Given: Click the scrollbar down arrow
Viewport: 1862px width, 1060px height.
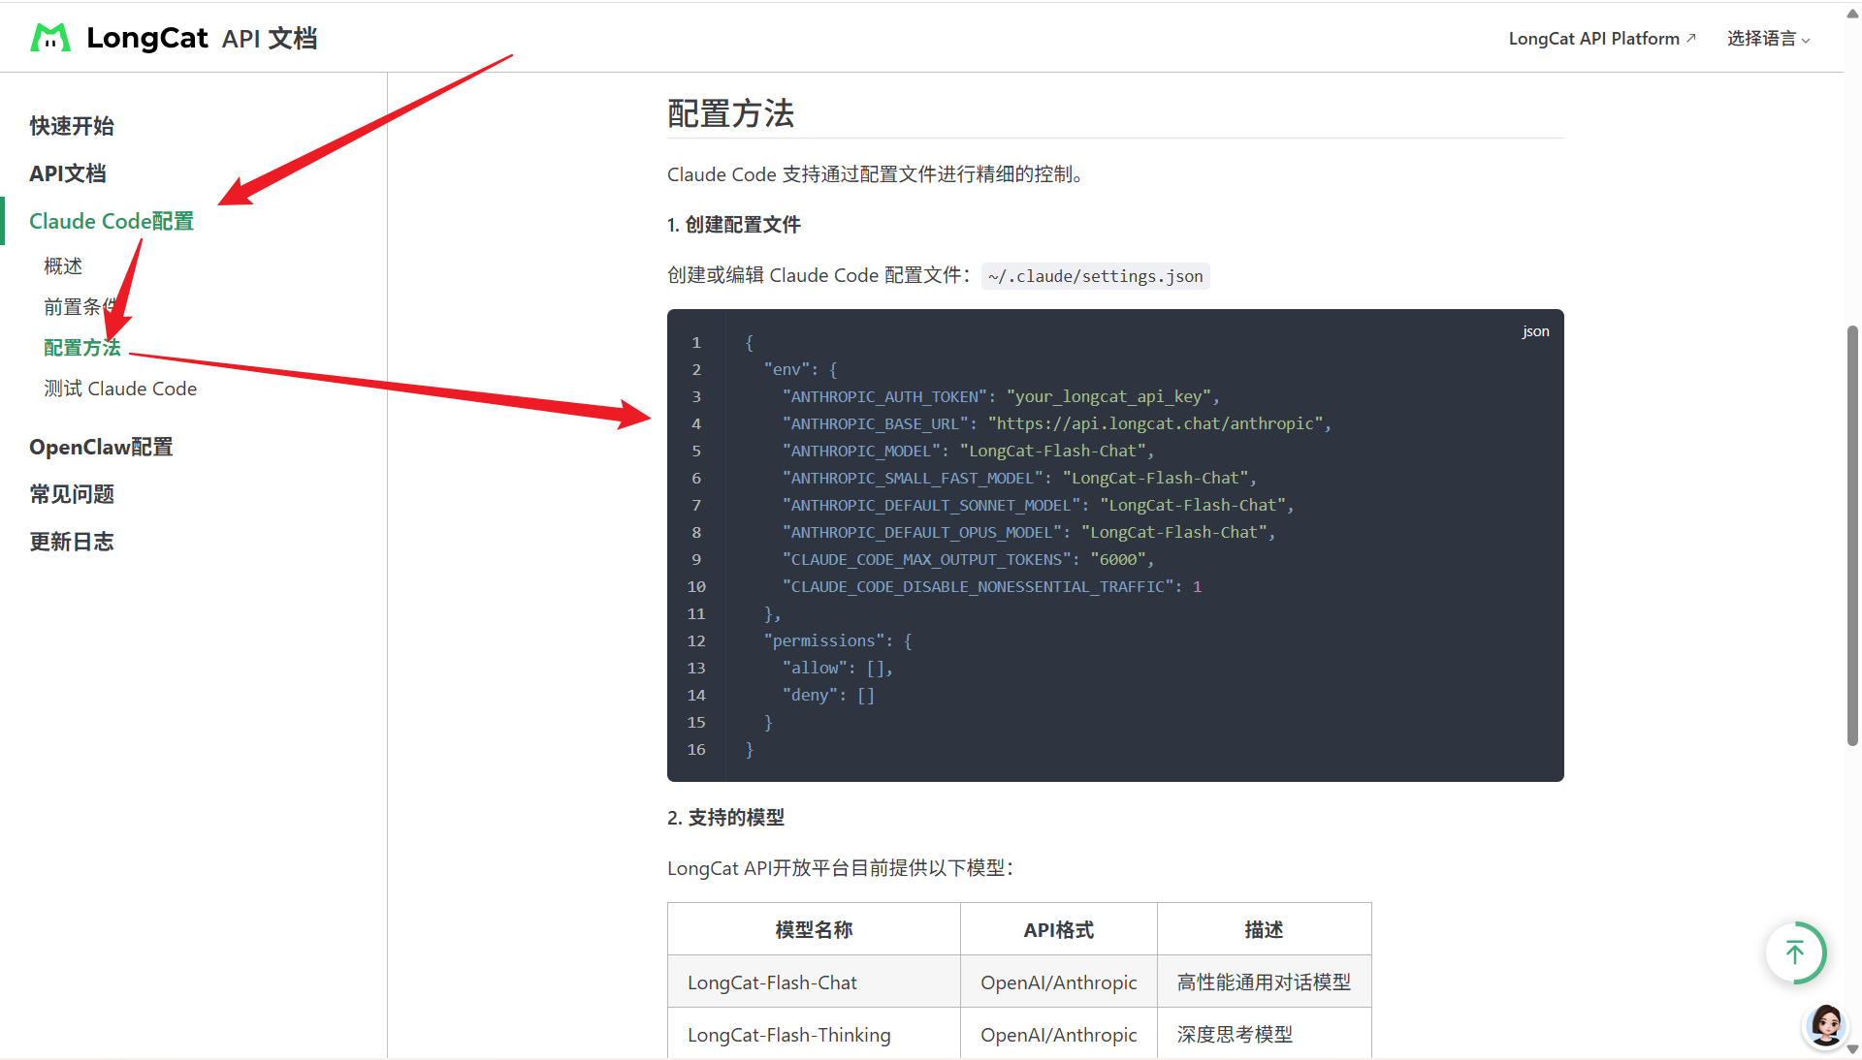Looking at the screenshot, I should [1852, 1049].
